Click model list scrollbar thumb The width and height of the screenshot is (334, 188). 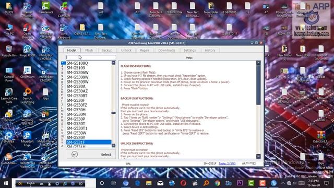click(114, 113)
